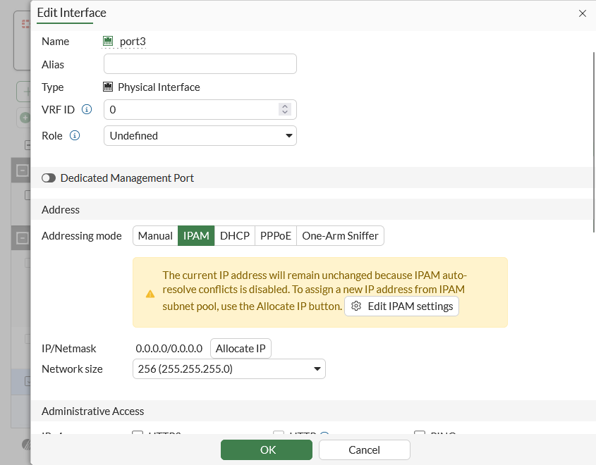Screen dimensions: 596x465
Task: Click the dialog's vertical scrollbar
Action: tap(593, 141)
